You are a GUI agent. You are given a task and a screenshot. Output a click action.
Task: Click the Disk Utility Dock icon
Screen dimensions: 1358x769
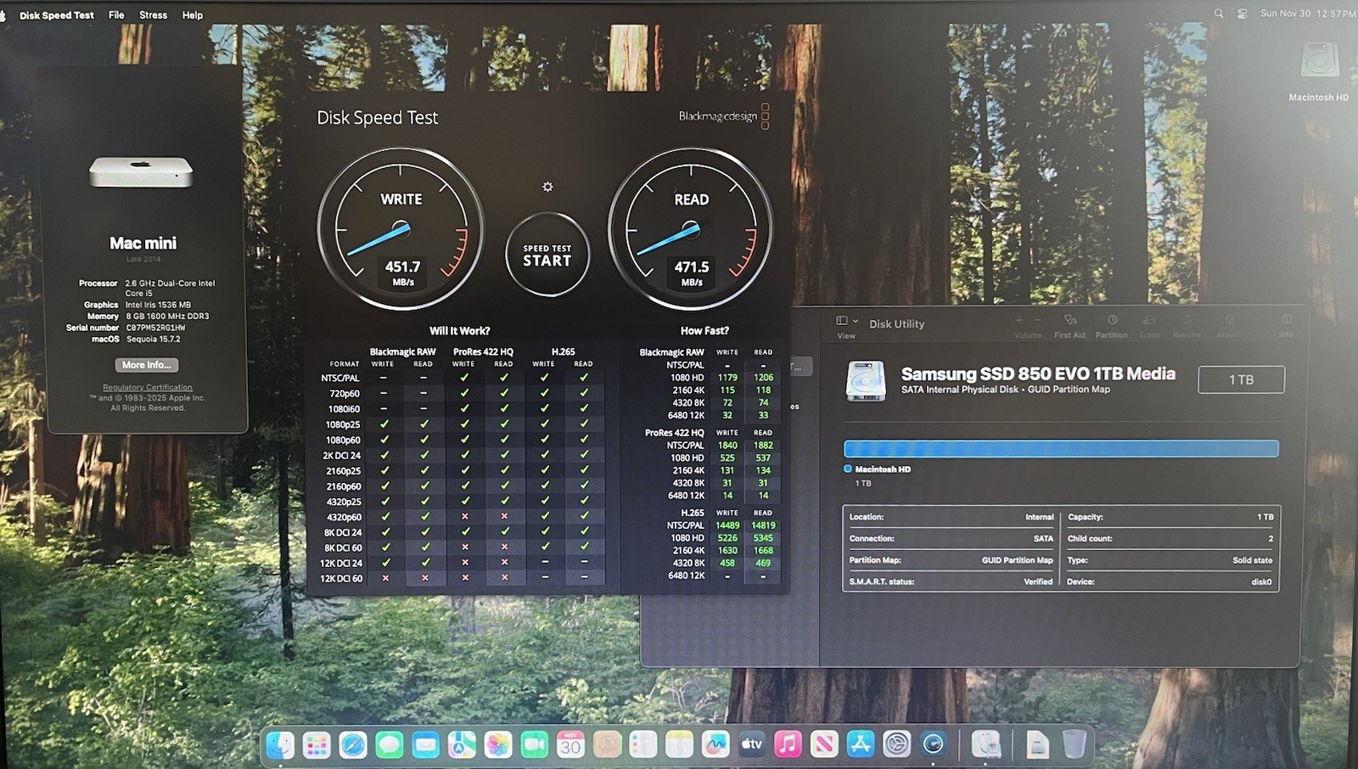point(986,745)
